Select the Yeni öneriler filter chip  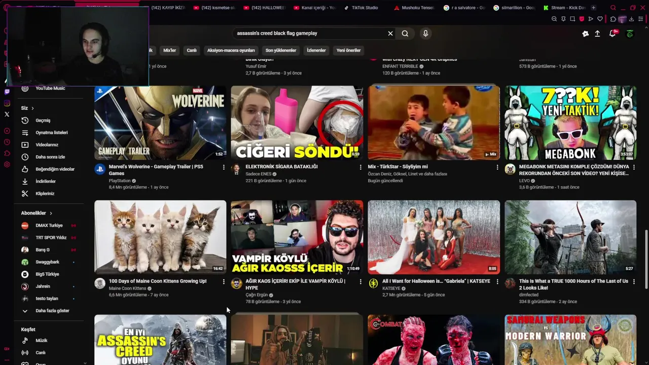[349, 50]
